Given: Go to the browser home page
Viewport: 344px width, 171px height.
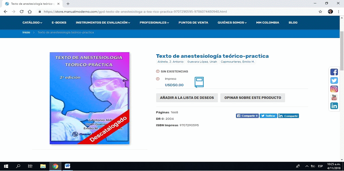Looking at the screenshot, I should click(30, 12).
